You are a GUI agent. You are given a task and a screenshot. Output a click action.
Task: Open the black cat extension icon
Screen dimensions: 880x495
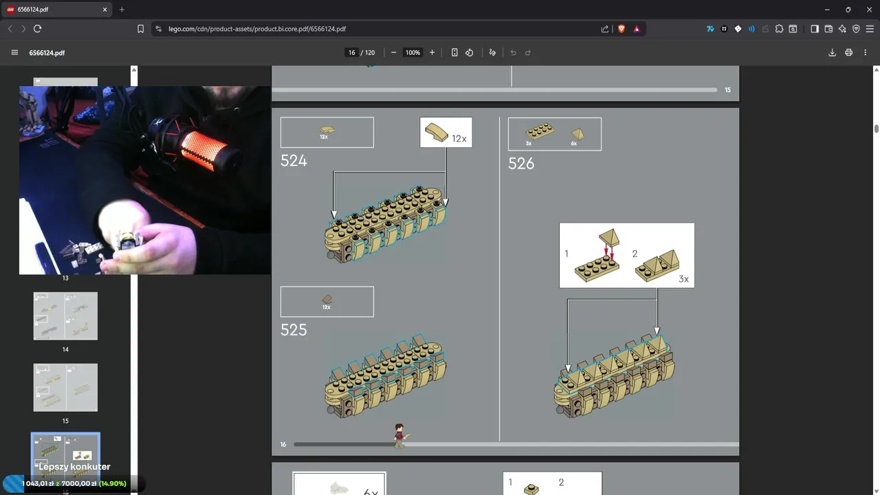pos(724,29)
